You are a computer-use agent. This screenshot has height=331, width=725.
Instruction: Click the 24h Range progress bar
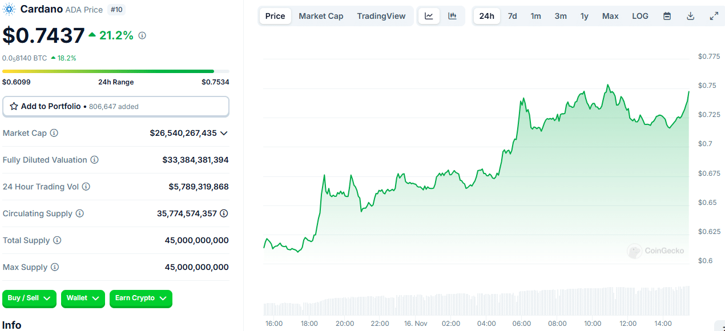pyautogui.click(x=116, y=71)
